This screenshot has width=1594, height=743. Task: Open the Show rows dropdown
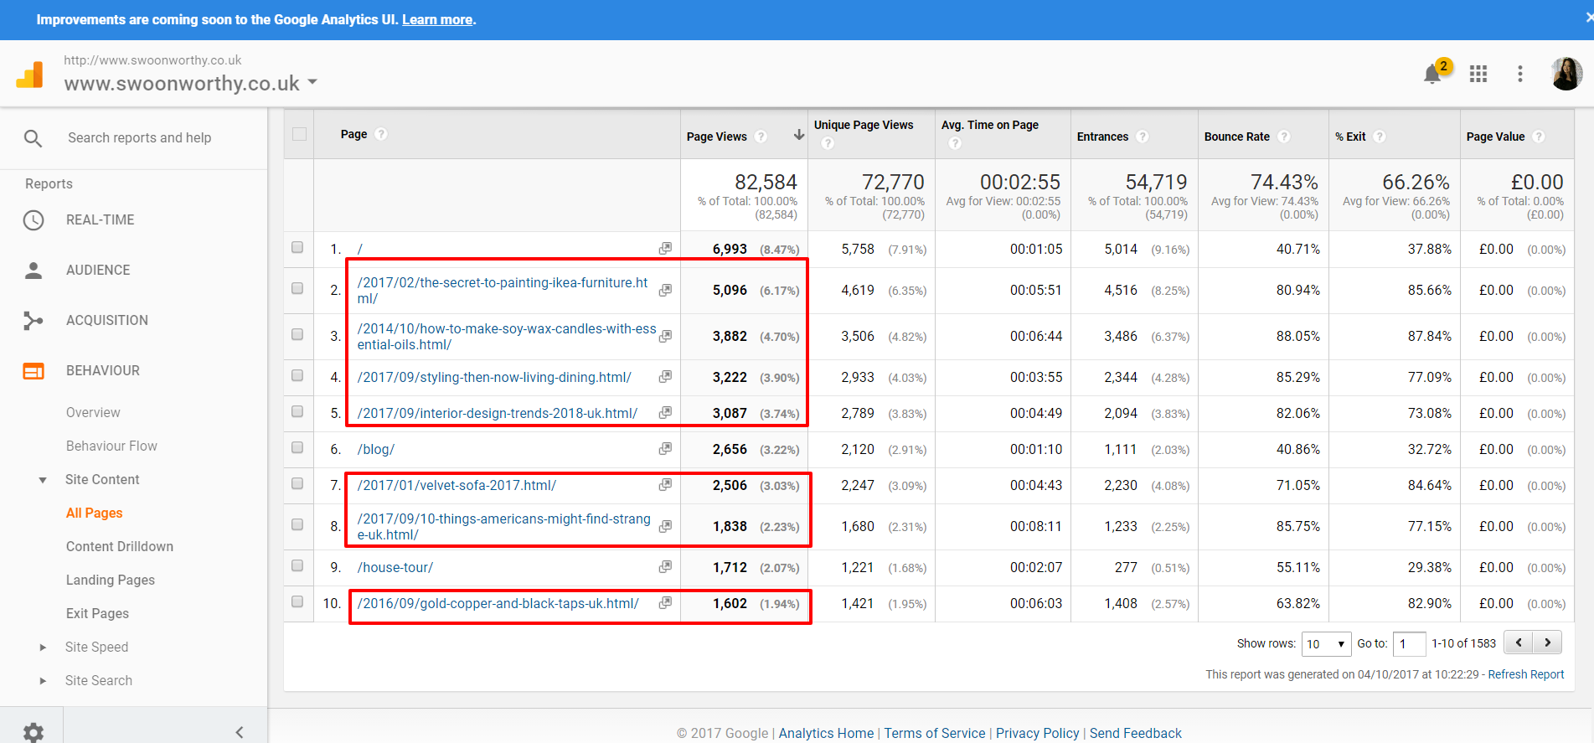tap(1325, 643)
